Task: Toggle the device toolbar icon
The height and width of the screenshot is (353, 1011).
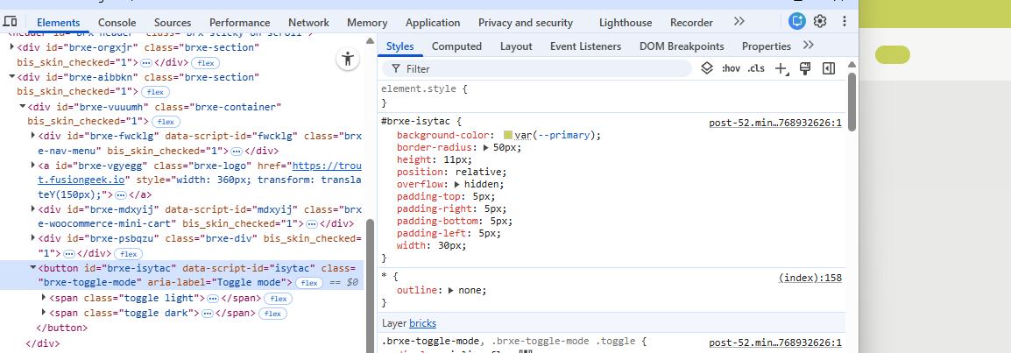Action: click(x=11, y=22)
